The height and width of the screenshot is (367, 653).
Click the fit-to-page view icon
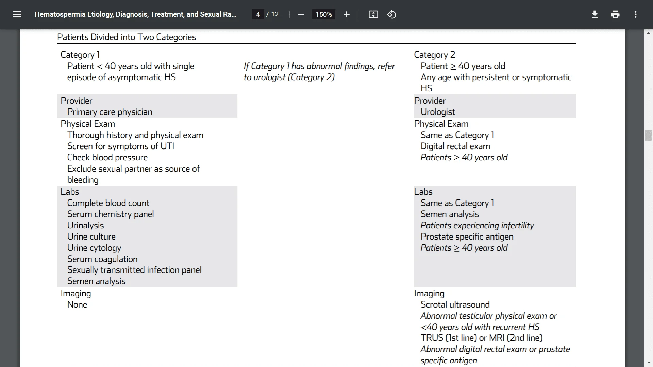373,14
